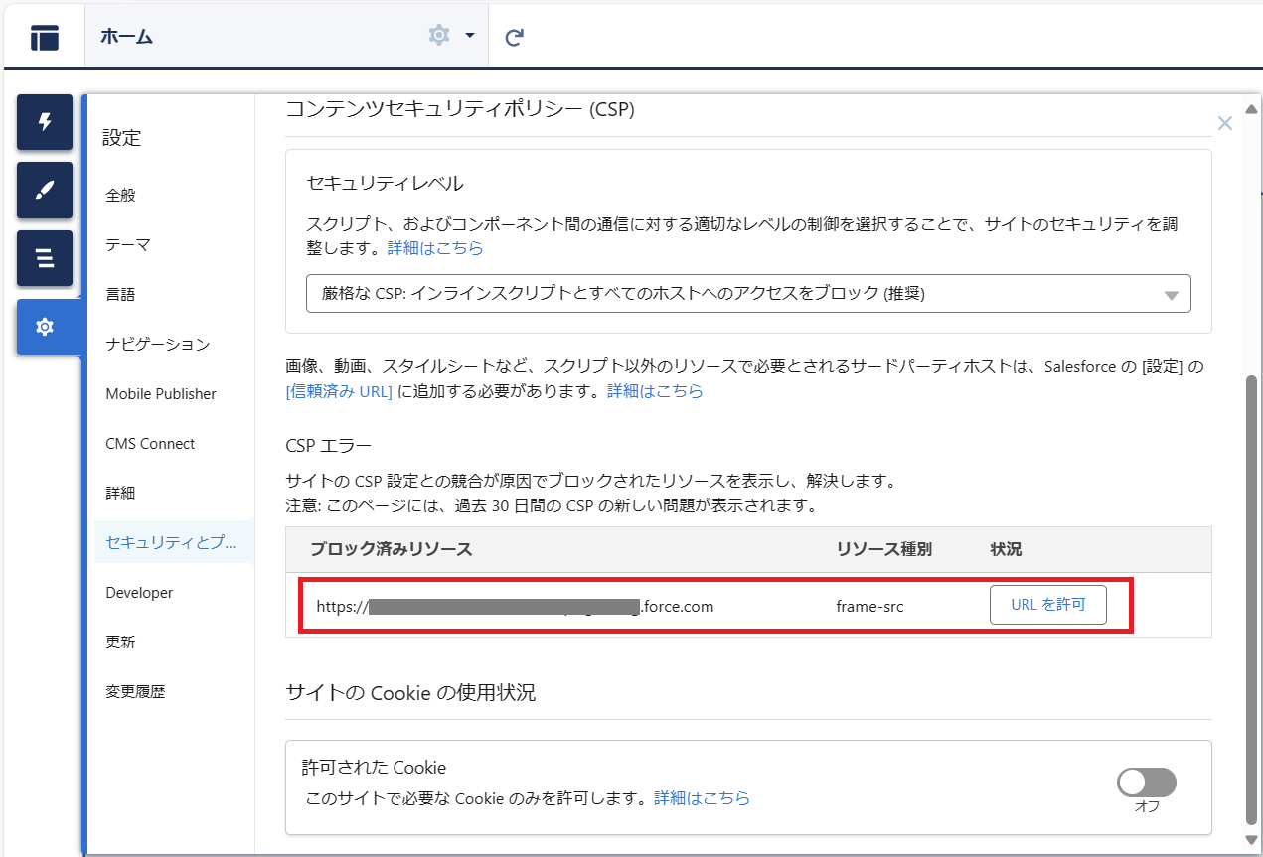Click the vertical scrollbar of settings panel
The width and height of the screenshot is (1263, 857).
coord(1251,601)
